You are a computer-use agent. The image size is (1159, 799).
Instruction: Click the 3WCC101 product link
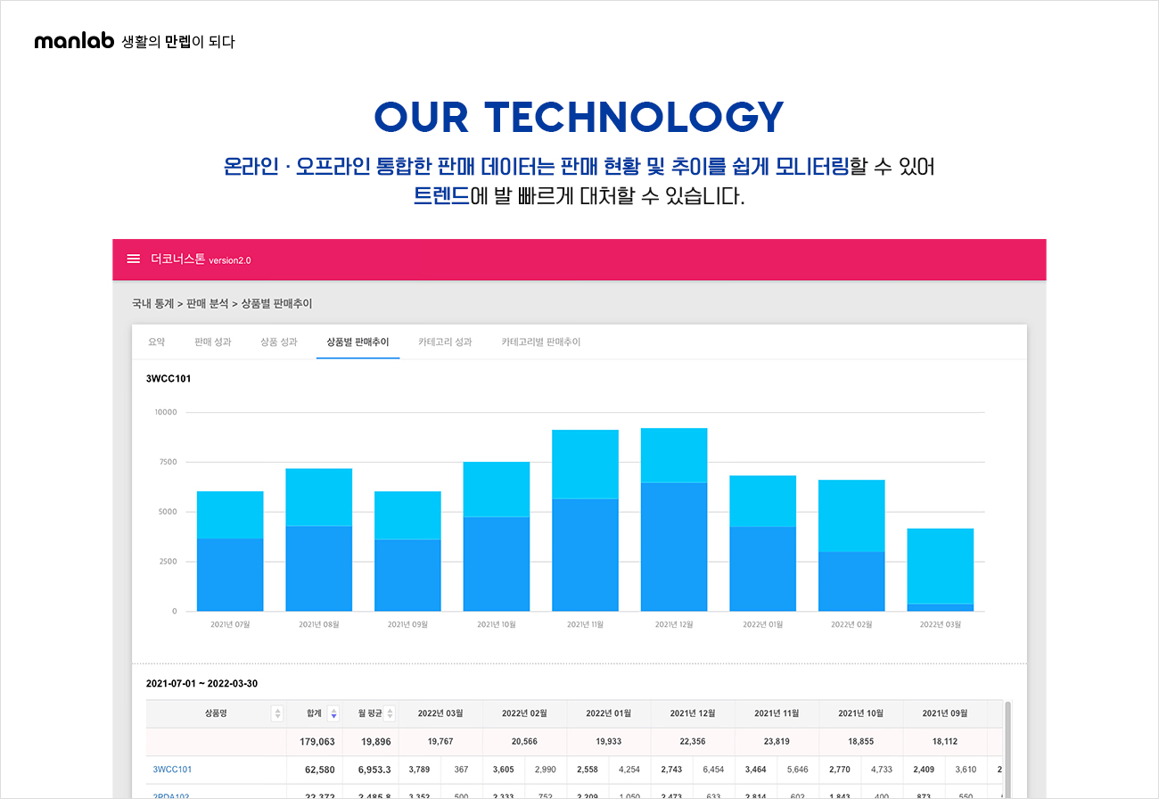click(x=172, y=769)
